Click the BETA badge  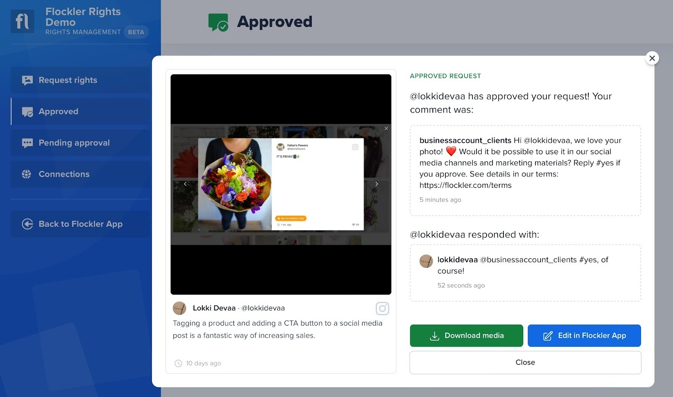[136, 32]
